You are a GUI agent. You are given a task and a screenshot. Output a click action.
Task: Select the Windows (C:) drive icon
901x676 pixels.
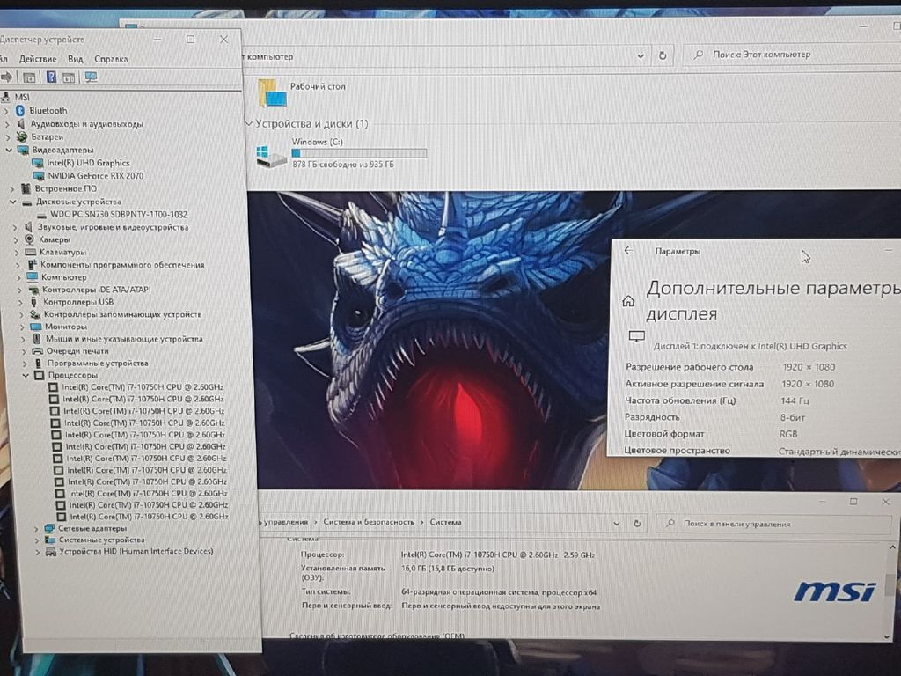click(x=271, y=156)
